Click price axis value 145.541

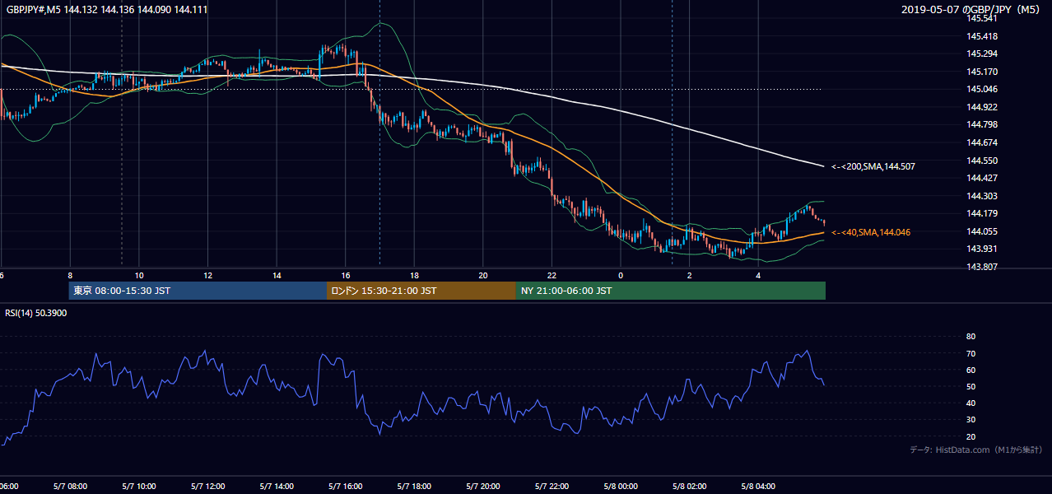point(982,18)
